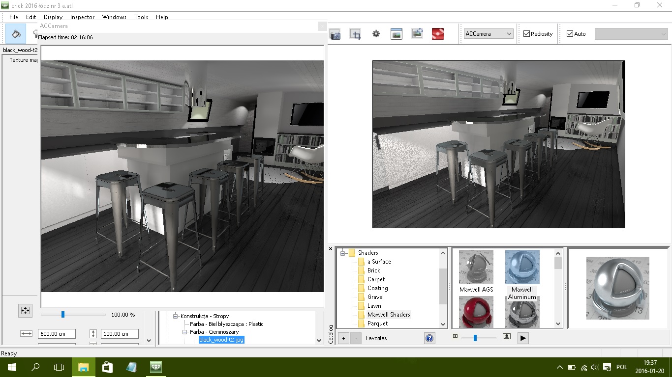This screenshot has height=377, width=672.
Task: Select the paint bucket tool
Action: [16, 34]
